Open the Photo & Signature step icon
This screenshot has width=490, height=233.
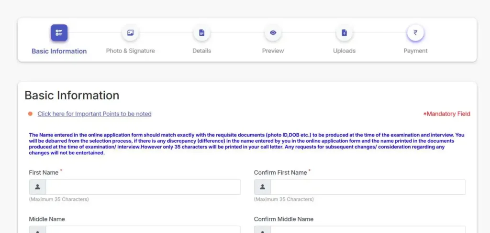(x=130, y=33)
